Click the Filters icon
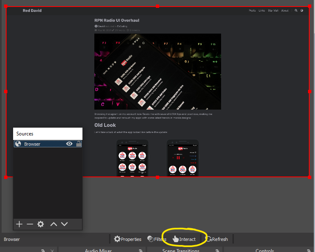The height and width of the screenshot is (252, 315). (x=151, y=239)
